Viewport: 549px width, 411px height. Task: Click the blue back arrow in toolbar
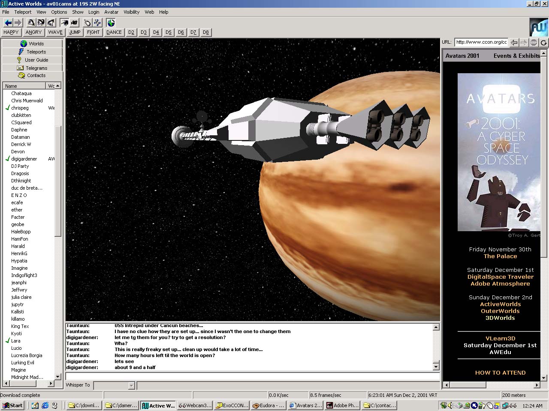8,23
